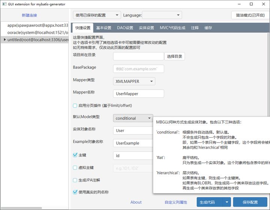Image resolution: width=270 pixels, height=210 pixels.
Task: Click the BasePackage input field
Action: [x=138, y=69]
